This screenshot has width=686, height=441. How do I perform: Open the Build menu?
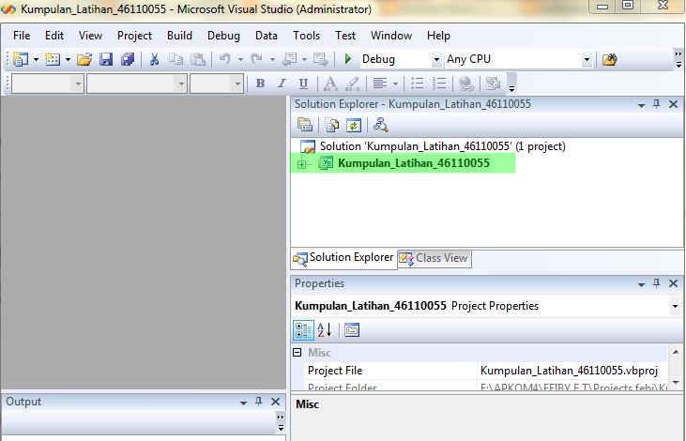[x=179, y=36]
